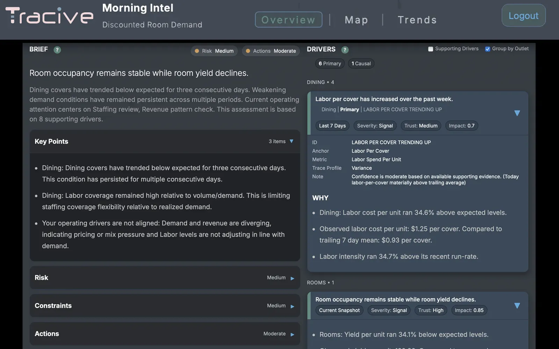This screenshot has height=349, width=559.
Task: Switch to the Map view
Action: (x=356, y=20)
